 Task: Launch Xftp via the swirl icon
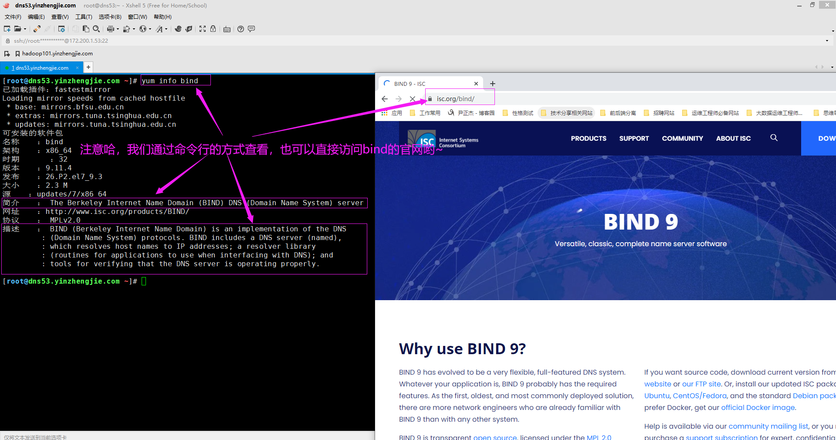click(178, 29)
